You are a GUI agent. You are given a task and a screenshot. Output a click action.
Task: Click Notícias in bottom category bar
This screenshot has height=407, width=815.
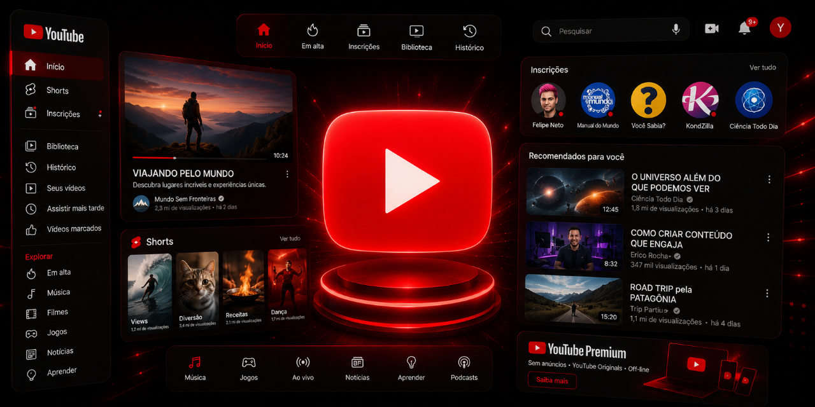pos(357,368)
